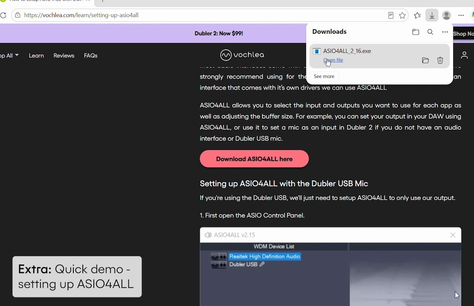Delete the ASIO4ALL_2_16.exe download
The height and width of the screenshot is (306, 474).
(440, 60)
